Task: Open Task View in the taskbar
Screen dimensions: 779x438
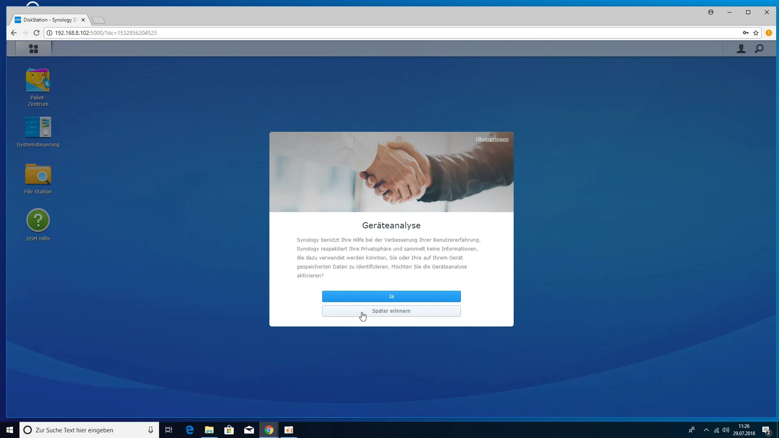Action: 169,430
